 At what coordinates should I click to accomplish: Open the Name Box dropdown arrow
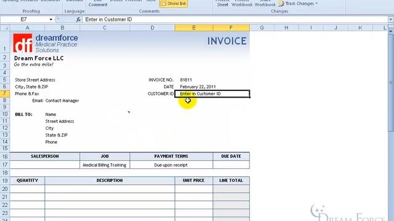pyautogui.click(x=50, y=20)
